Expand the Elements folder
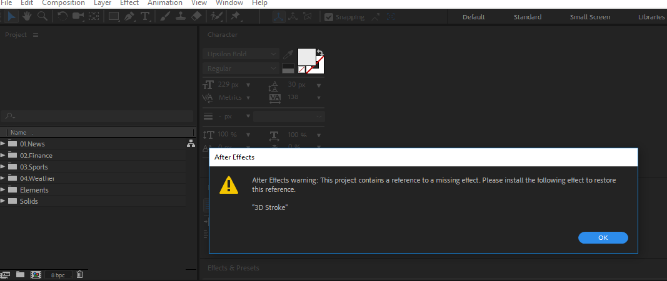667x281 pixels. click(x=3, y=189)
